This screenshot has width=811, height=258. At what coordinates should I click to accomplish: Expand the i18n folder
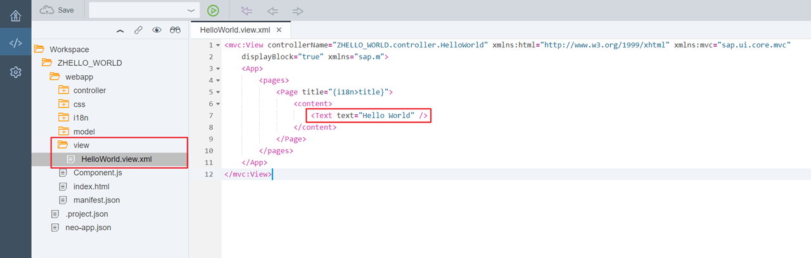coord(63,118)
